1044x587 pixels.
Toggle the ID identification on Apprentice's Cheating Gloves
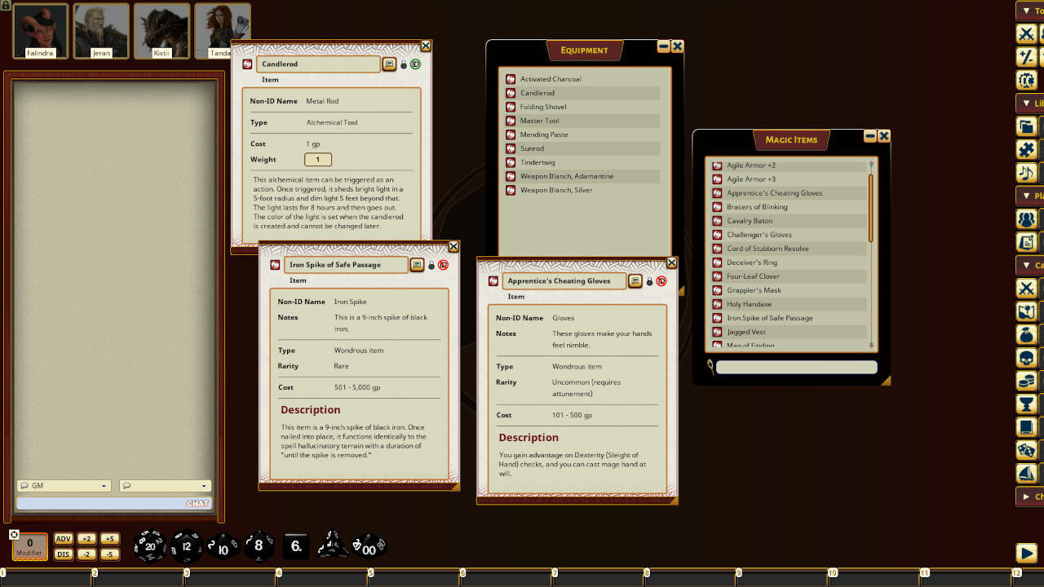661,280
